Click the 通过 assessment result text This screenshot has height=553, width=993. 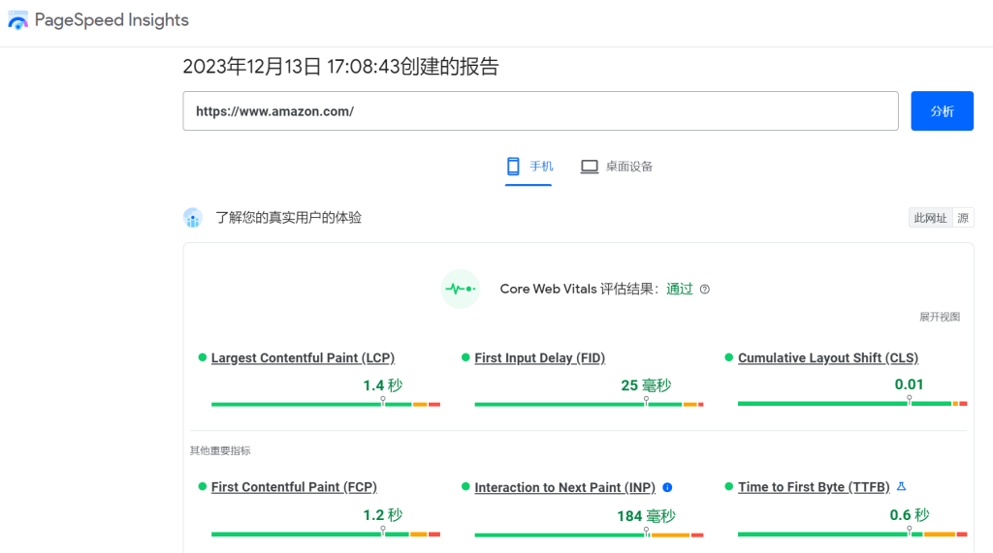coord(680,290)
